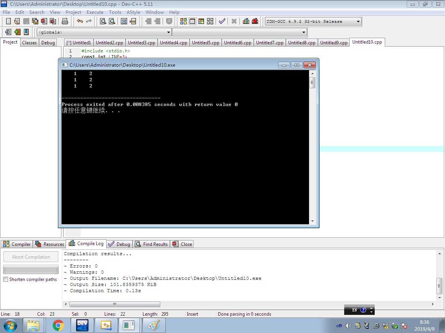Click the Toggle Bookmarks green plus icon
445x333 pixels.
point(17,32)
